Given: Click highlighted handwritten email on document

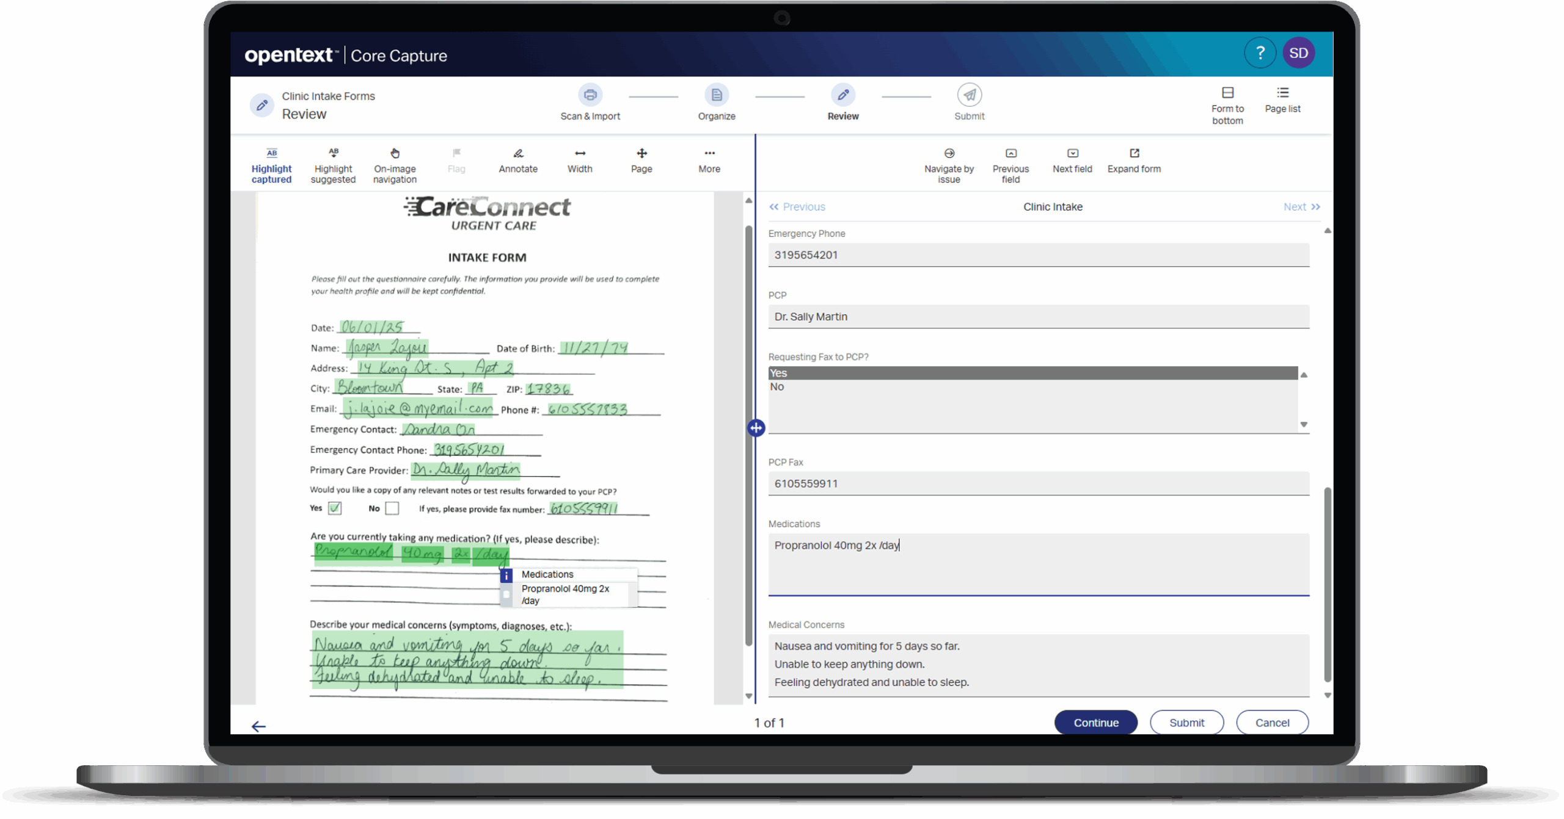Looking at the screenshot, I should [417, 408].
